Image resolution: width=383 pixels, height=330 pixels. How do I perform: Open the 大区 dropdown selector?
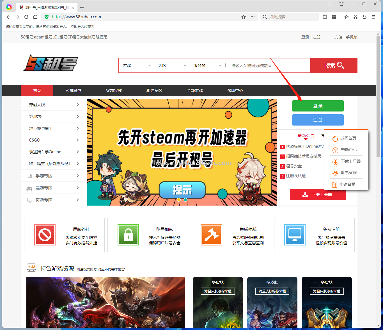pyautogui.click(x=172, y=65)
